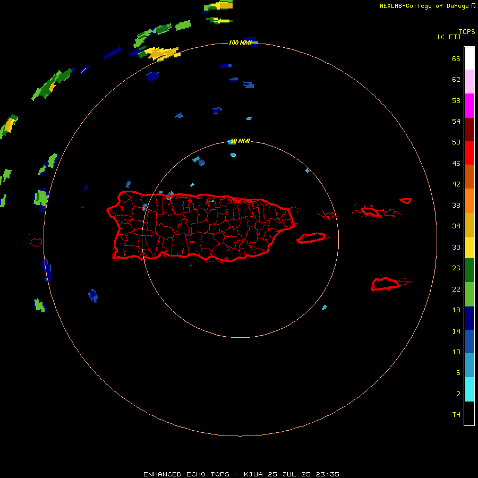This screenshot has height=478, width=478.
Task: Click the 50 legend value
Action: 456,142
